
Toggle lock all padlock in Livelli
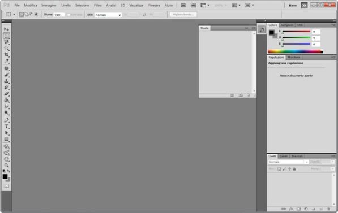pos(294,169)
